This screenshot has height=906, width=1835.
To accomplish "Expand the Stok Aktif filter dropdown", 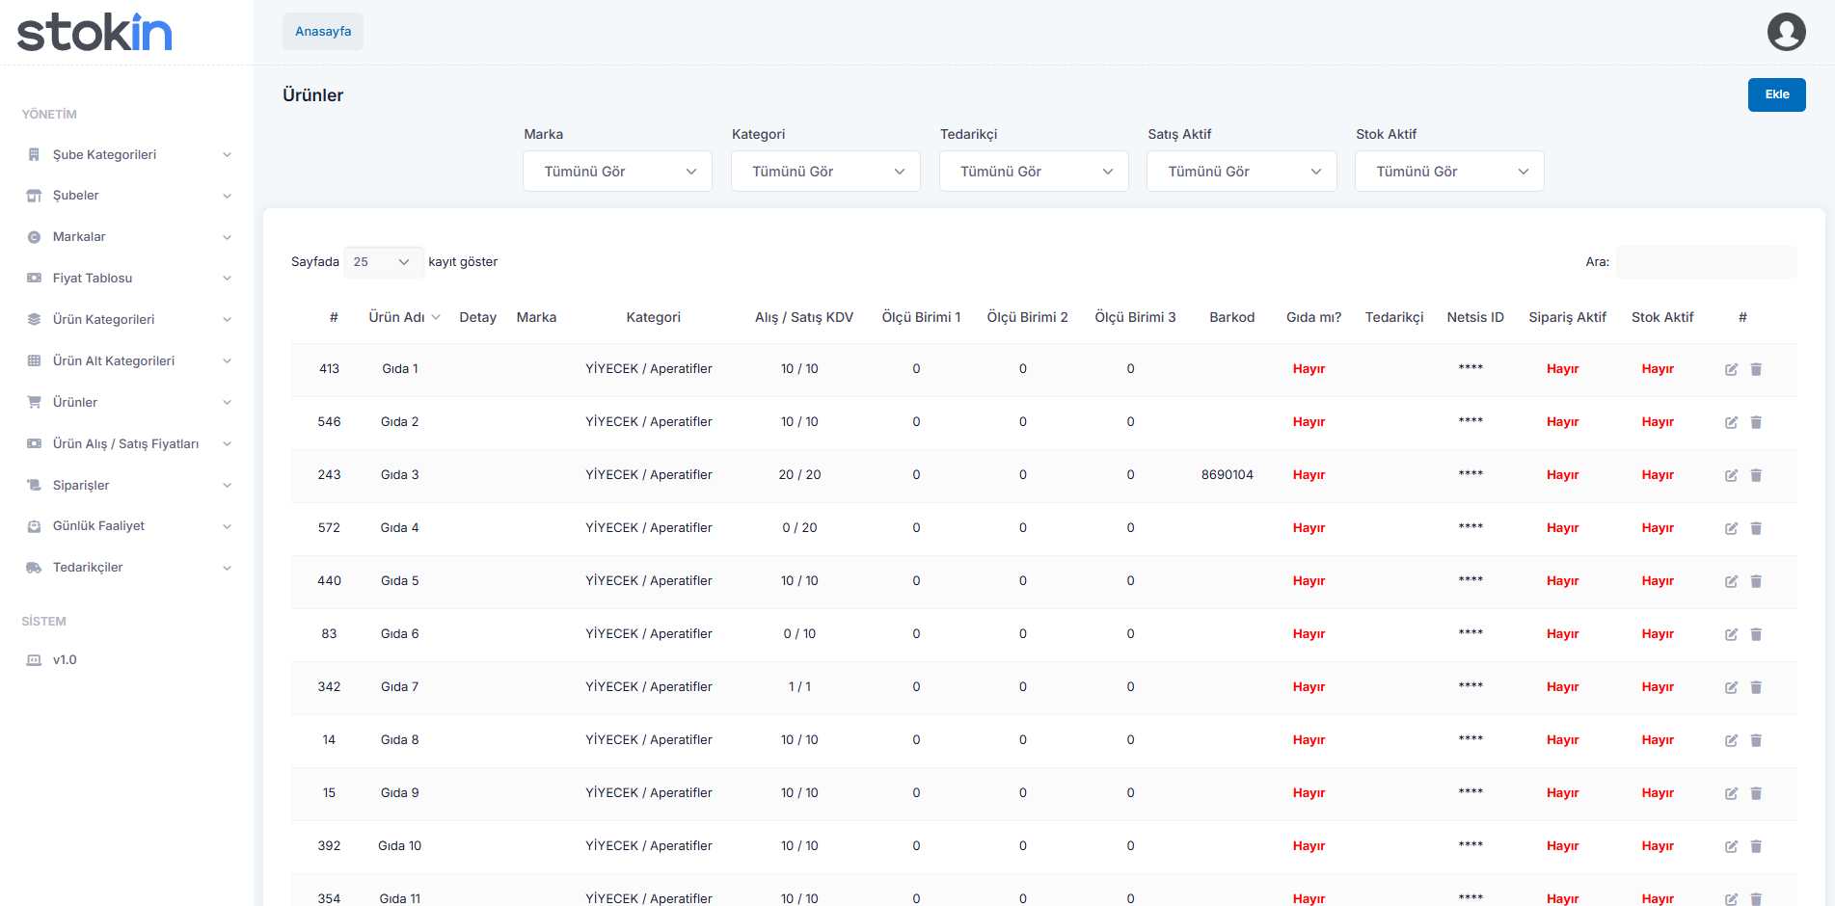I will tap(1448, 172).
